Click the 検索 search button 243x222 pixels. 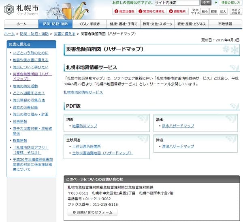206,3
